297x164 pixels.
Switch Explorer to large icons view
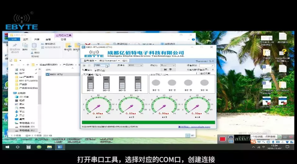pyautogui.click(x=192, y=135)
